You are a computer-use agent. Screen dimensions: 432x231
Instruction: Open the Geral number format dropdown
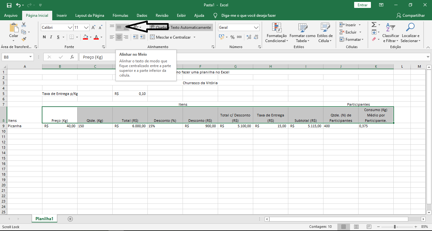(256, 28)
